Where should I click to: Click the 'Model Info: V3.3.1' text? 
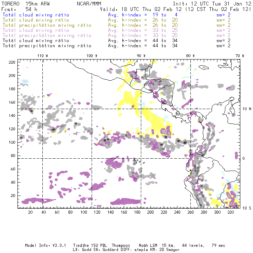(x=45, y=245)
